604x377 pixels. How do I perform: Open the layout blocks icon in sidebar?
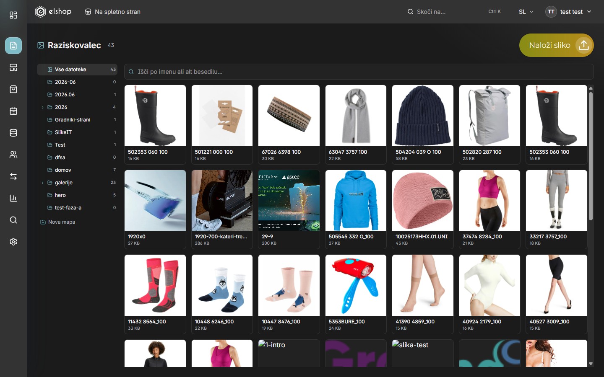click(x=13, y=67)
